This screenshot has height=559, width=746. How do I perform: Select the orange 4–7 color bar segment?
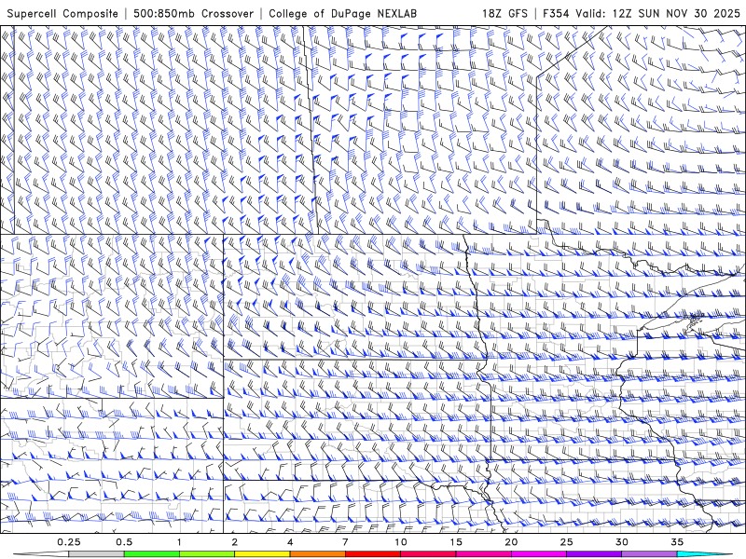(317, 554)
